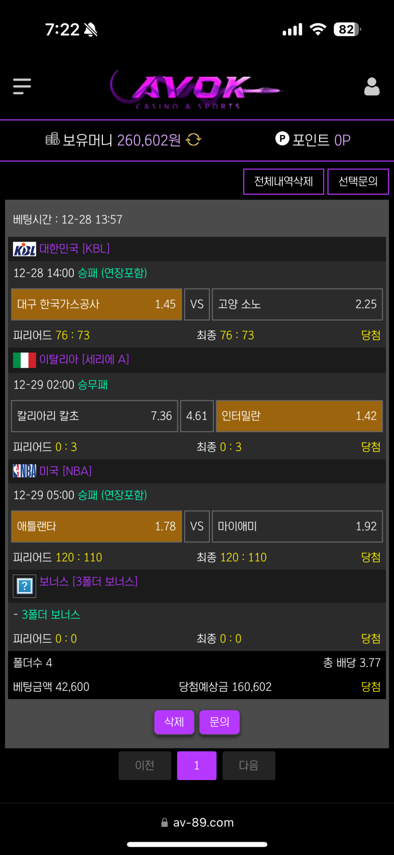Select the 인터밀란 1.42 odds box
The width and height of the screenshot is (394, 855).
tap(299, 416)
